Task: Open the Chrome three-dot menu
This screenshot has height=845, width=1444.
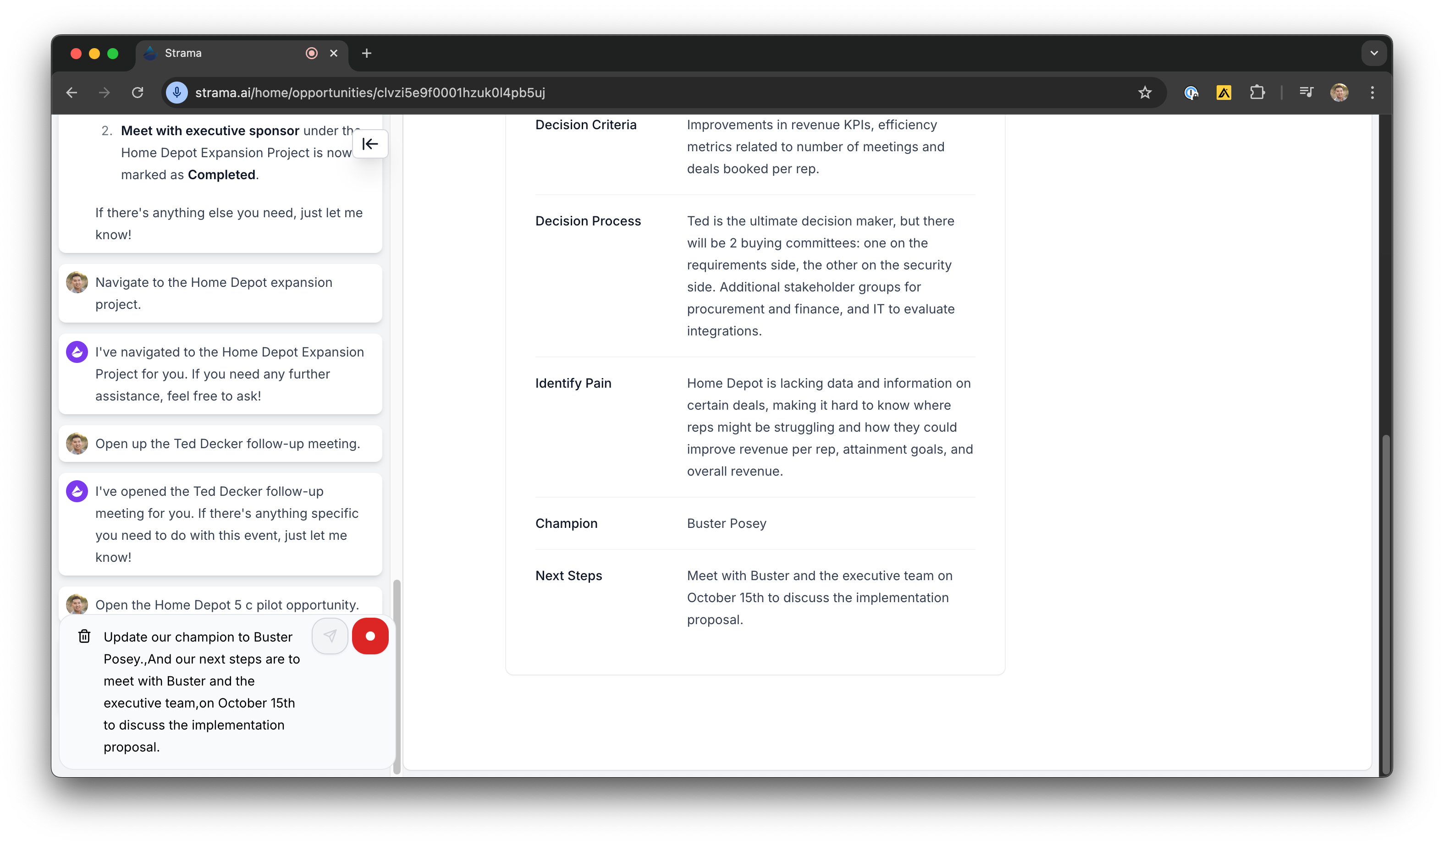Action: [x=1372, y=92]
